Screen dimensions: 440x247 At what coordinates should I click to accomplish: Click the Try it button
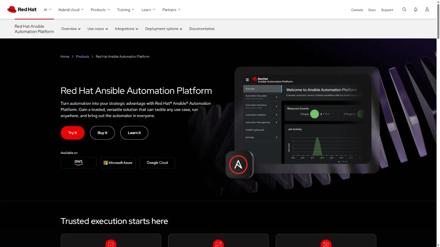[72, 133]
